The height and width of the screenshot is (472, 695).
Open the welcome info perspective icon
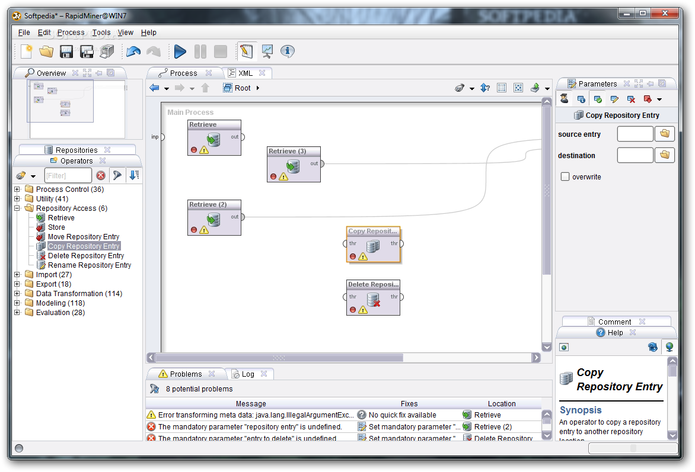(288, 52)
